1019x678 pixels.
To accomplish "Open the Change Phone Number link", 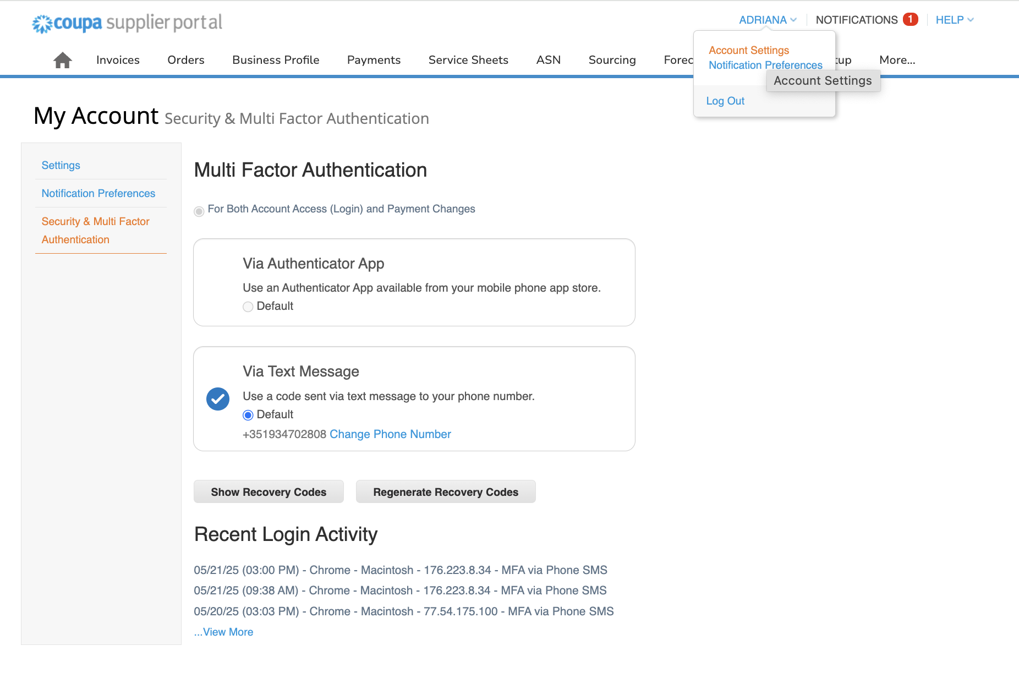I will coord(390,434).
